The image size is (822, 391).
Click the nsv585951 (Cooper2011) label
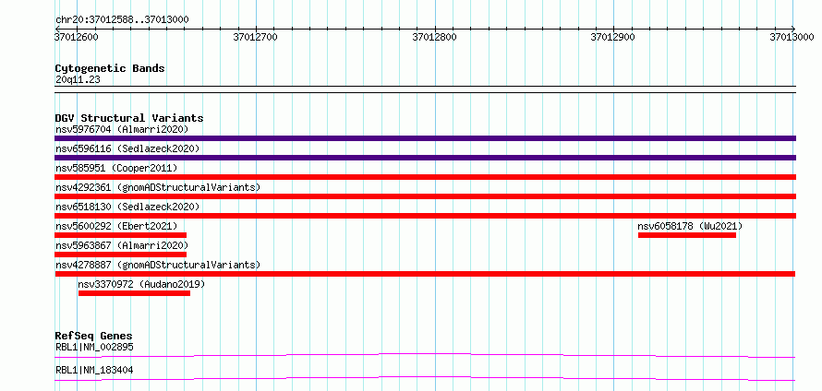click(x=116, y=168)
